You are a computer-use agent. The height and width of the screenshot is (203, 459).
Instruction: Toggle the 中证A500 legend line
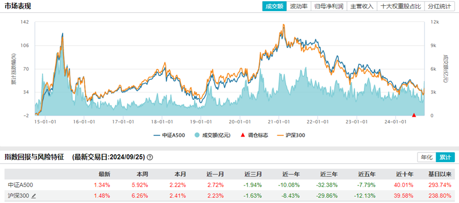click(169, 136)
